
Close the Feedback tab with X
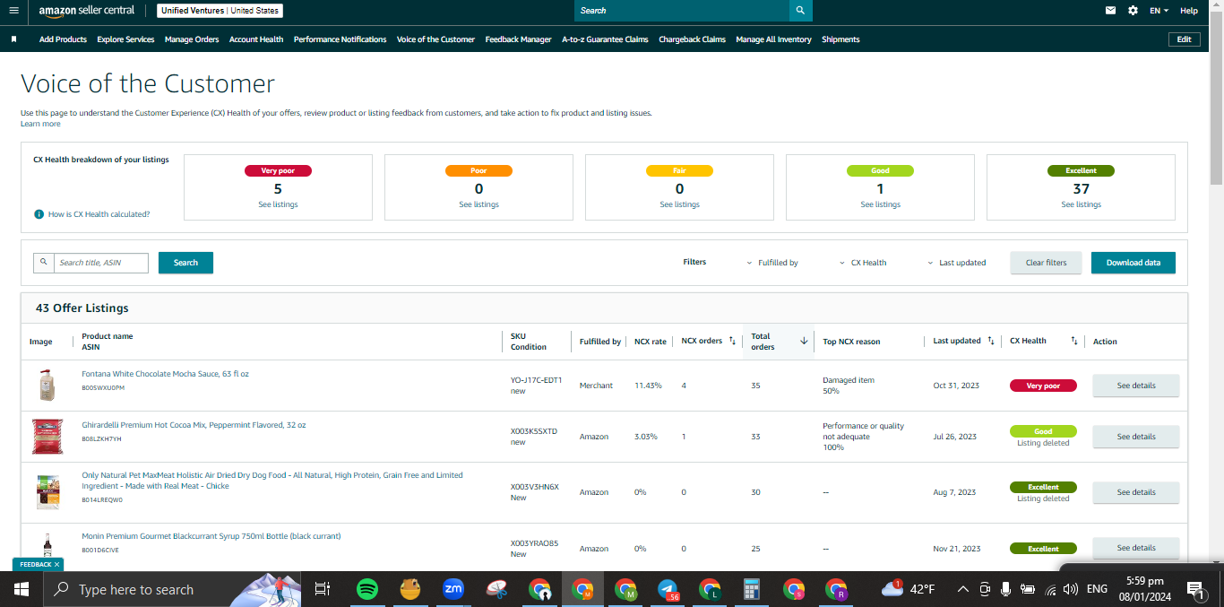[x=57, y=565]
